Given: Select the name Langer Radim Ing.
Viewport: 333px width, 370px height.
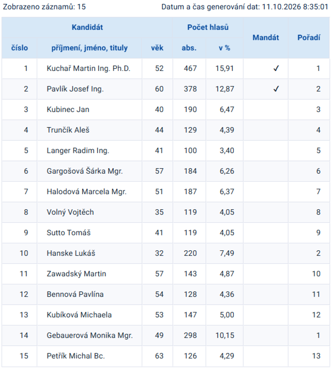Looking at the screenshot, I should tap(78, 151).
